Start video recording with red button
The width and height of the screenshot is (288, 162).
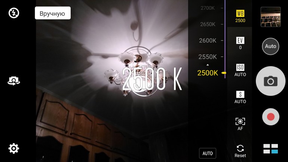tap(270, 117)
